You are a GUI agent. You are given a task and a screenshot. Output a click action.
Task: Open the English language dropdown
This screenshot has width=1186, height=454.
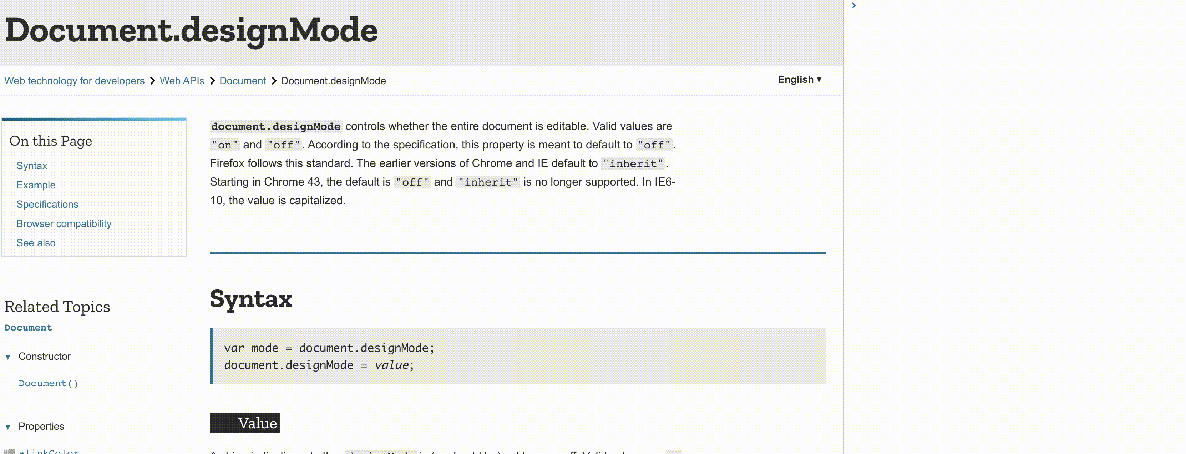[800, 79]
